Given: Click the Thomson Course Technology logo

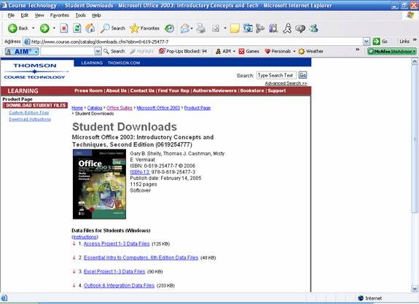Looking at the screenshot, I should coord(35,71).
